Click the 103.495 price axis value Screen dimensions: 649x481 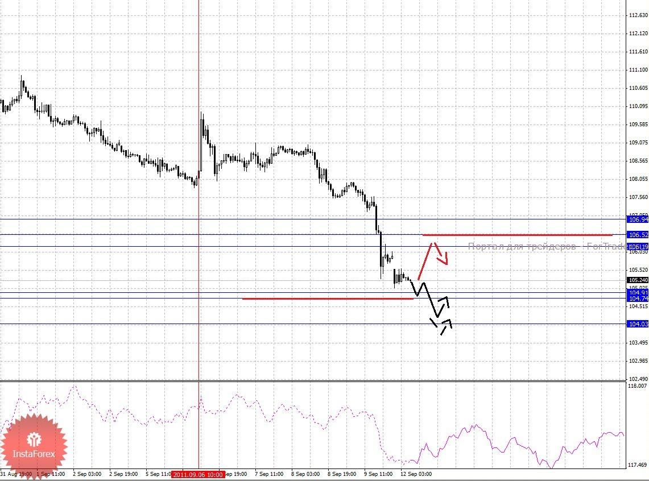pyautogui.click(x=638, y=343)
